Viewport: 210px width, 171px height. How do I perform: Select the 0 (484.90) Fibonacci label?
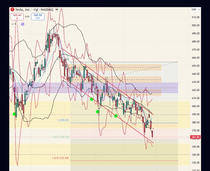[x=63, y=59]
